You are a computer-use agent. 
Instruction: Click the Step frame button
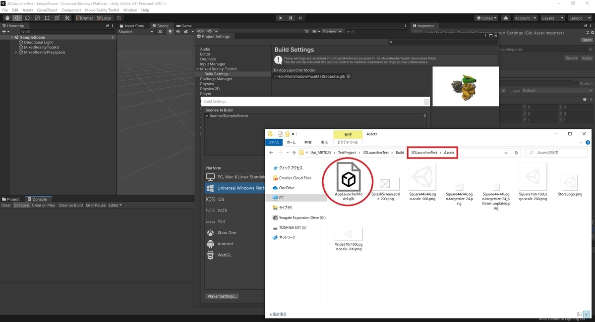pyautogui.click(x=300, y=18)
